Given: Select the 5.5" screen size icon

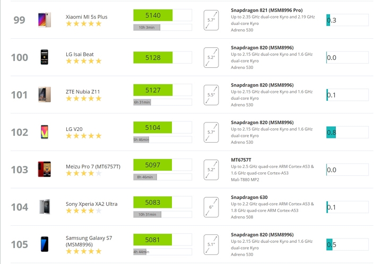Looking at the screenshot, I should pos(211,95).
